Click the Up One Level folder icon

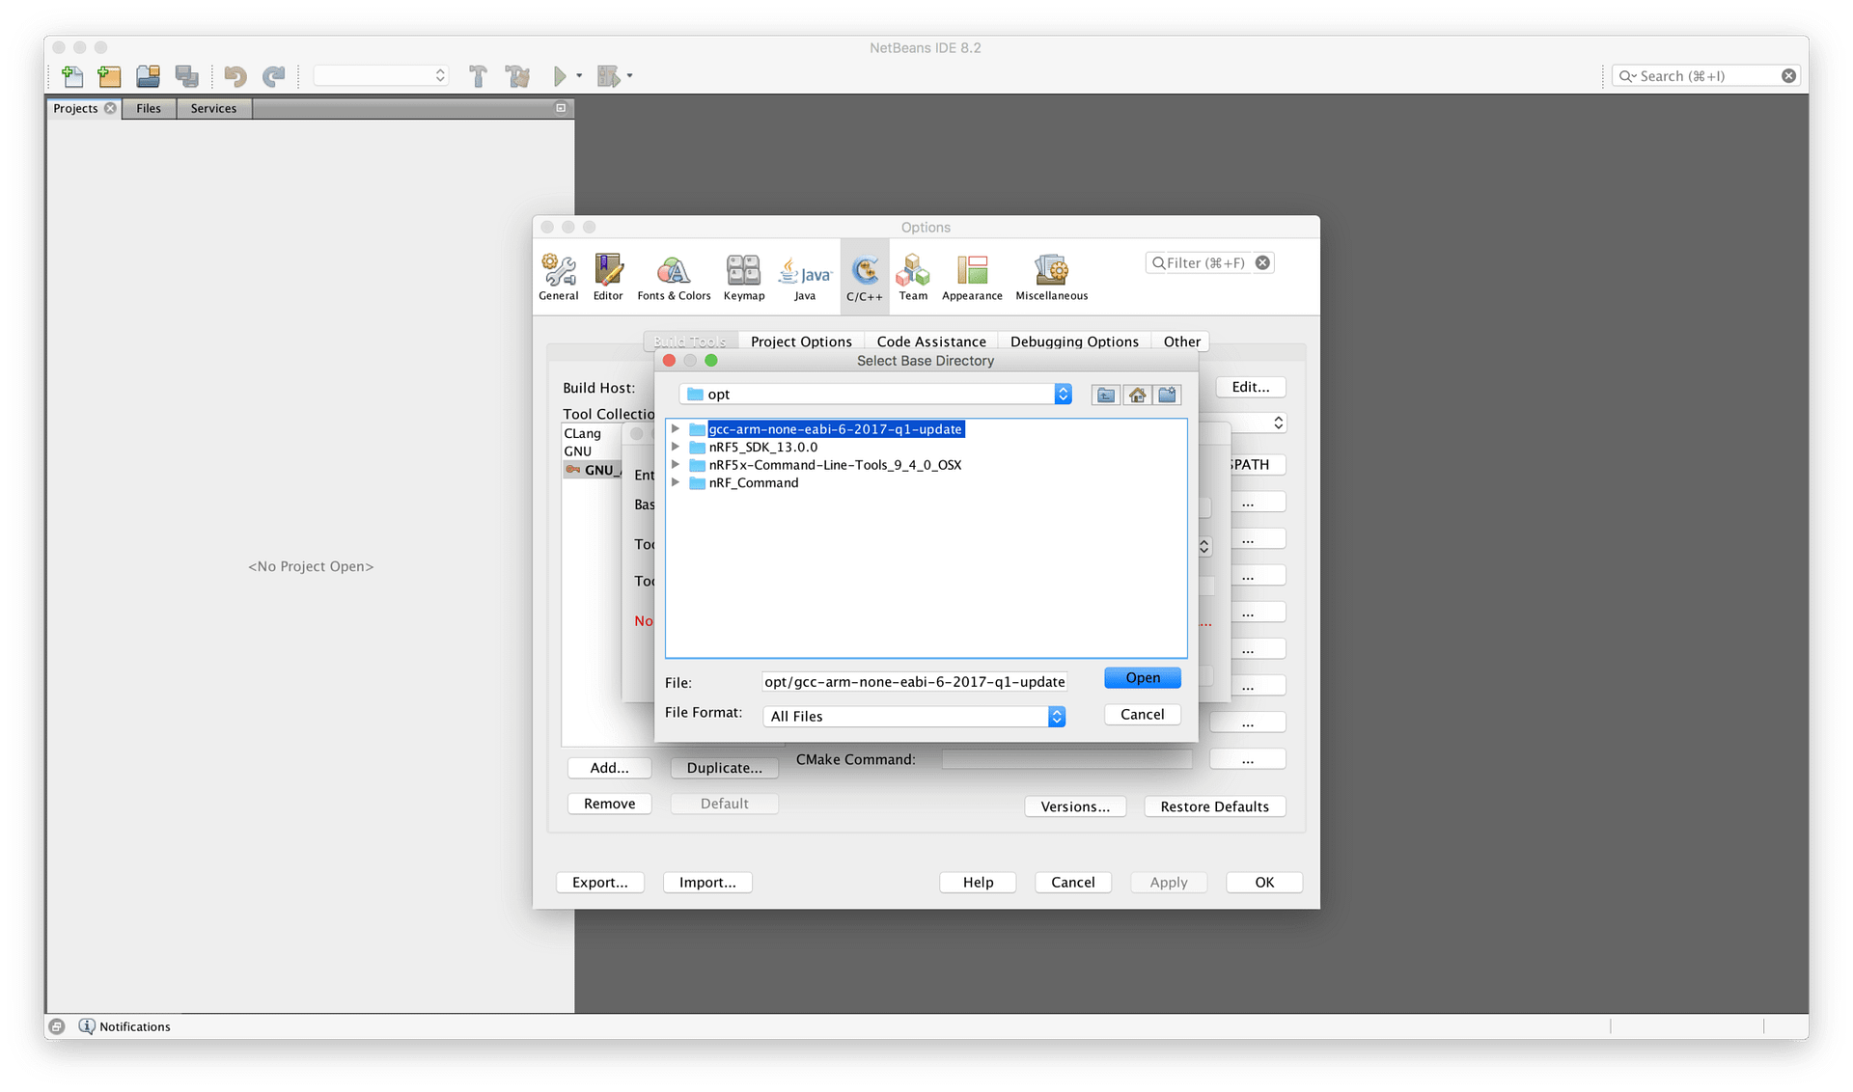click(1106, 395)
